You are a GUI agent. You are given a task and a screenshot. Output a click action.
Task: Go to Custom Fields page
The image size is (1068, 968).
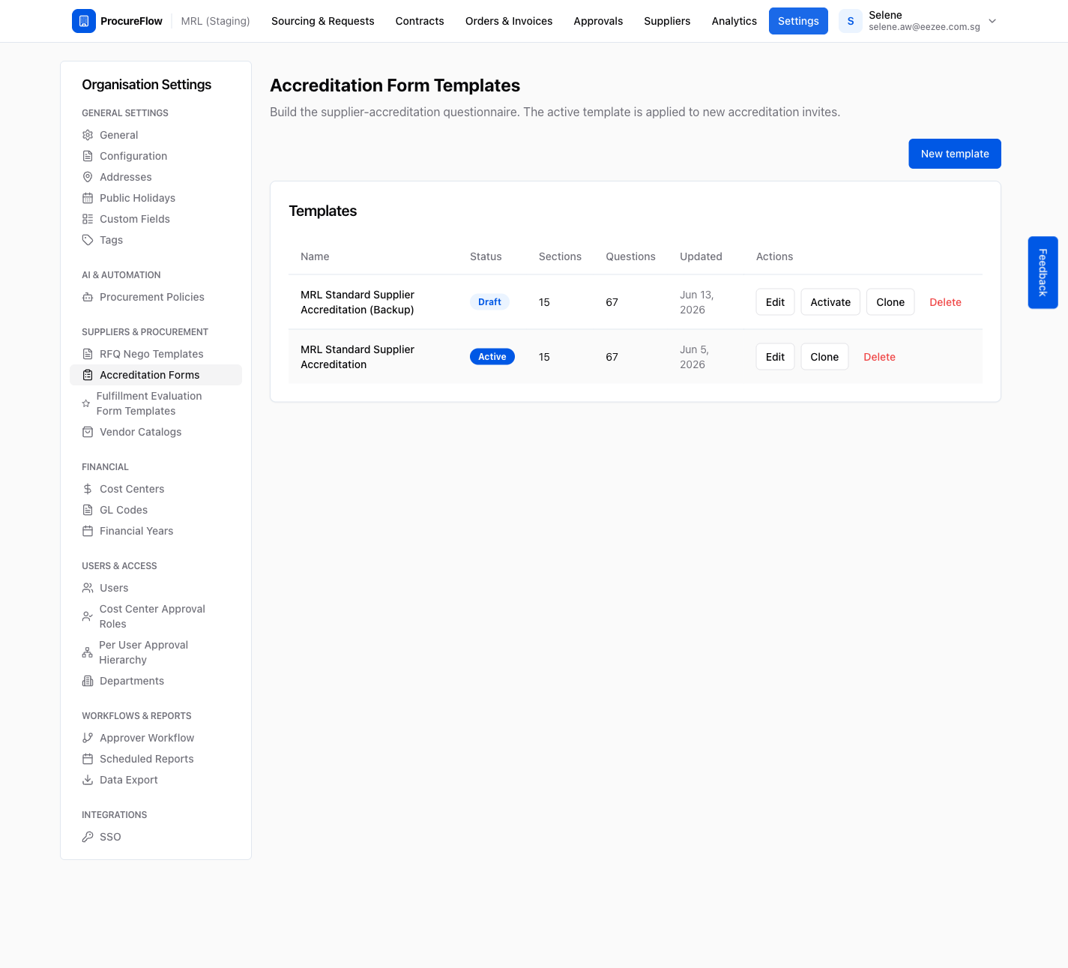[156, 219]
